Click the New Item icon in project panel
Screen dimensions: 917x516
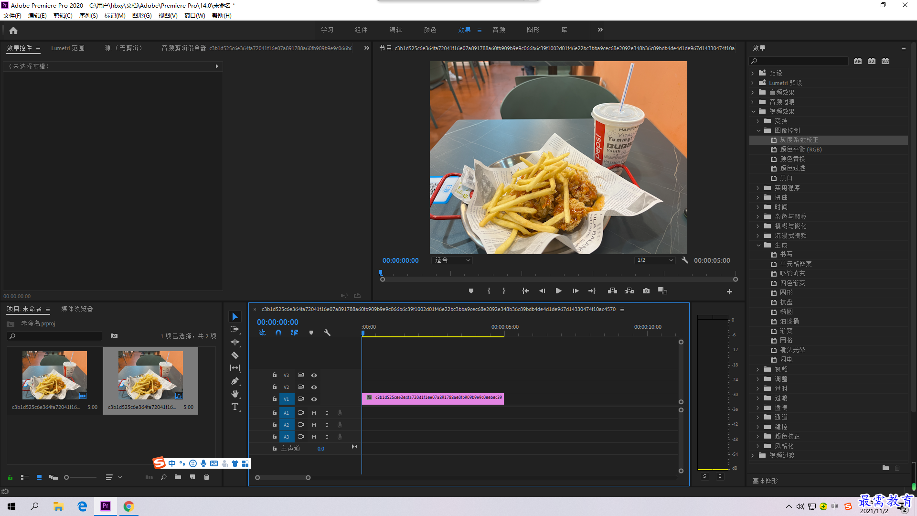click(192, 477)
